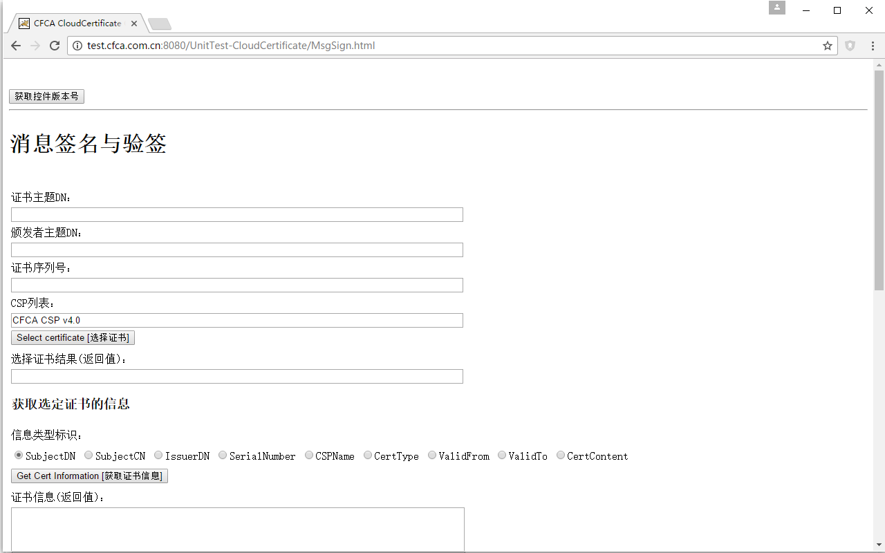Select the CSPName radio button
Image resolution: width=885 pixels, height=553 pixels.
(x=309, y=455)
